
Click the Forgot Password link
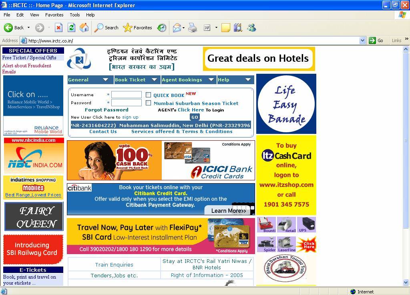[107, 110]
